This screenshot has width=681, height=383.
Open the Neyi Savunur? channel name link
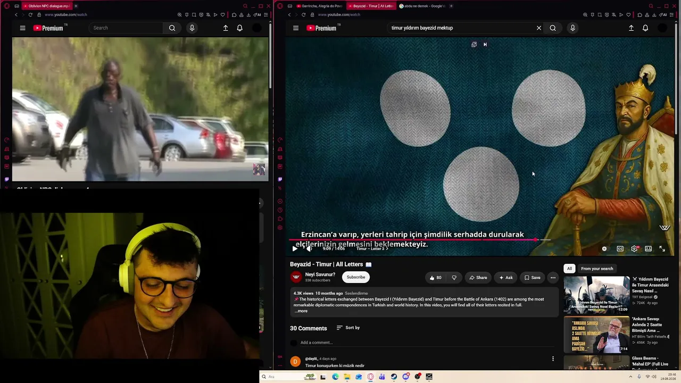pos(320,274)
